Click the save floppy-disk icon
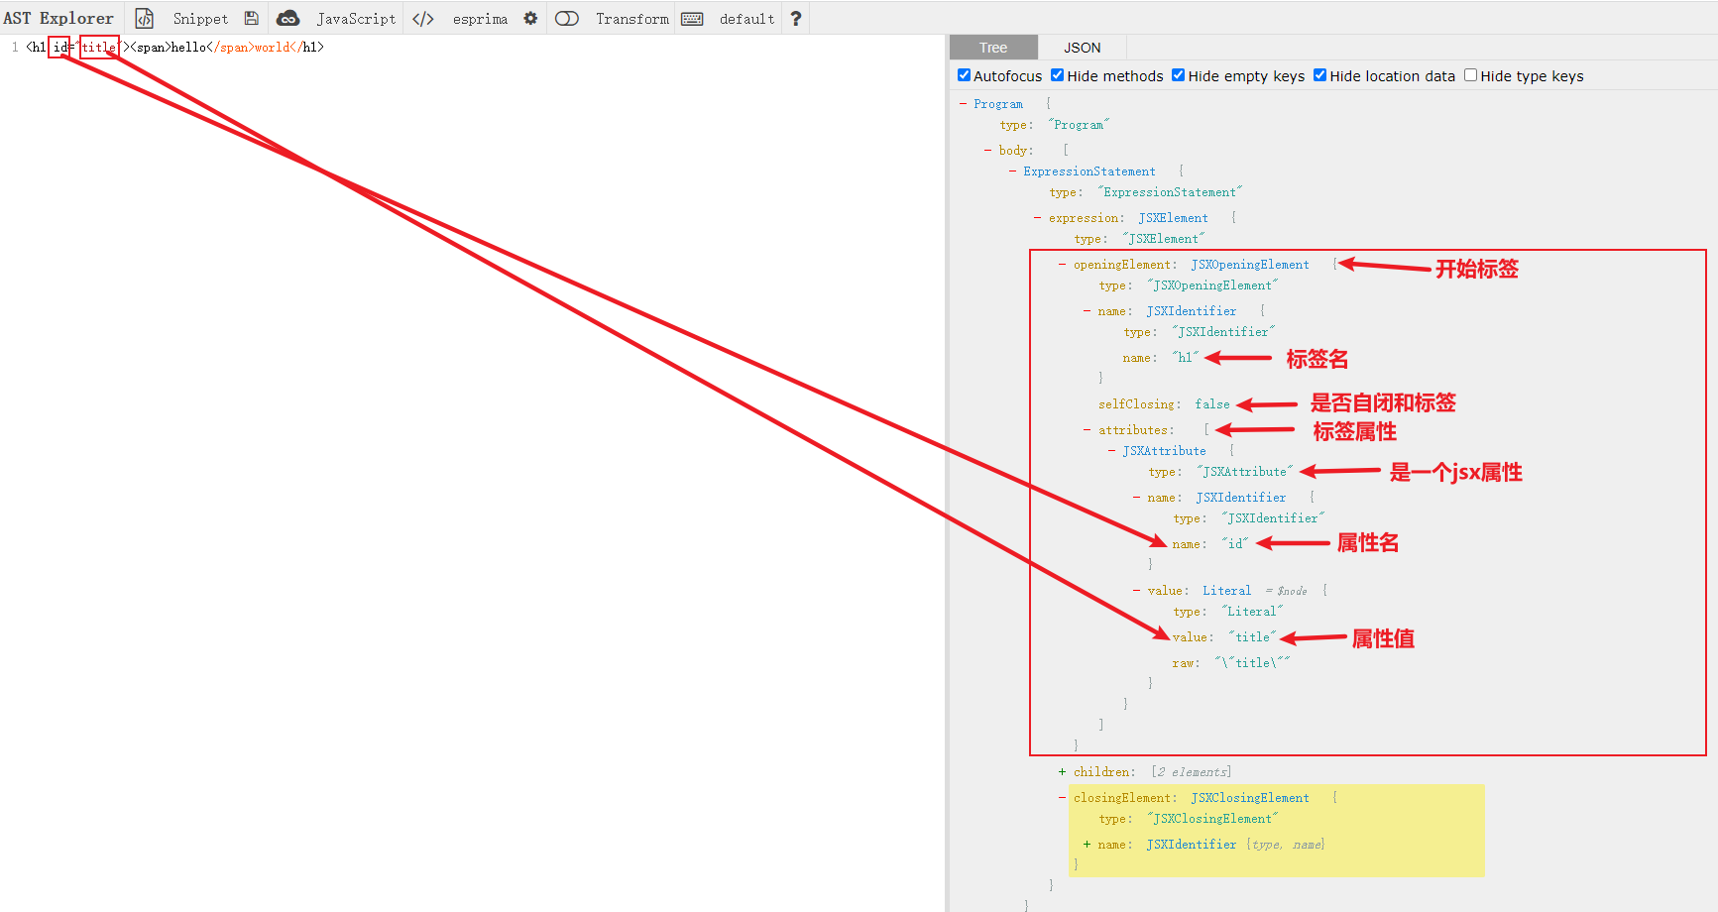Image resolution: width=1718 pixels, height=912 pixels. tap(252, 18)
